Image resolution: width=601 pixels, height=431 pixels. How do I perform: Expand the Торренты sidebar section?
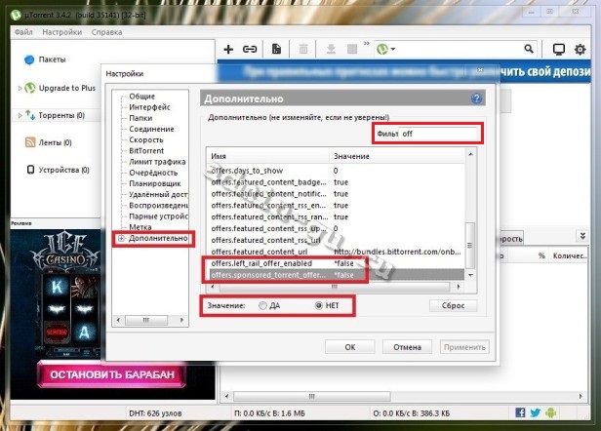tap(18, 115)
